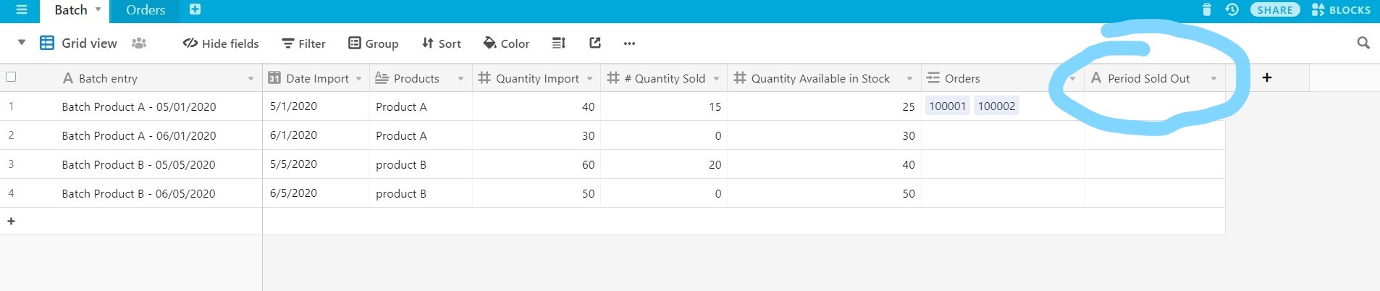Screen dimensions: 1380x291
Task: Open the revision history clock icon
Action: pyautogui.click(x=1232, y=9)
